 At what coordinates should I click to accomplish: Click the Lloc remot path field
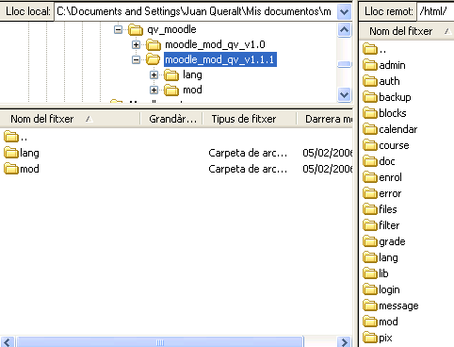pyautogui.click(x=435, y=11)
